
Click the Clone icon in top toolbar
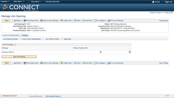[75, 21]
